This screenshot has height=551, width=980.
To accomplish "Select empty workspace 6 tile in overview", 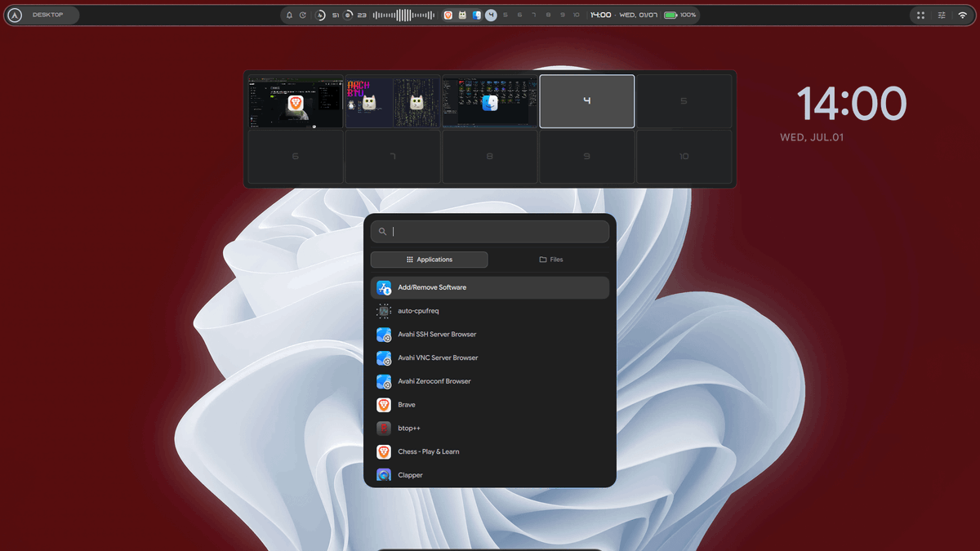I will (x=296, y=157).
